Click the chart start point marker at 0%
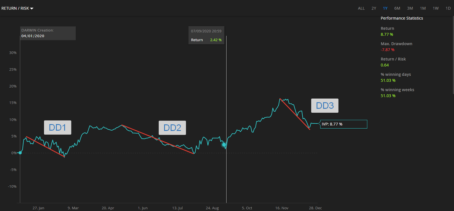Viewport: 454px width, 211px height. [x=20, y=153]
